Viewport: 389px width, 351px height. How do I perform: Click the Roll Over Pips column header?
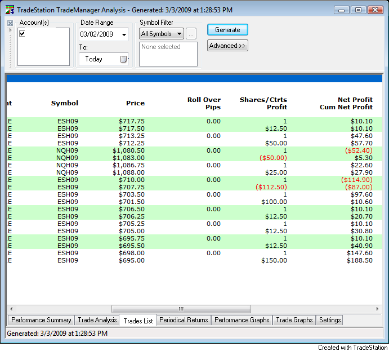pyautogui.click(x=204, y=103)
